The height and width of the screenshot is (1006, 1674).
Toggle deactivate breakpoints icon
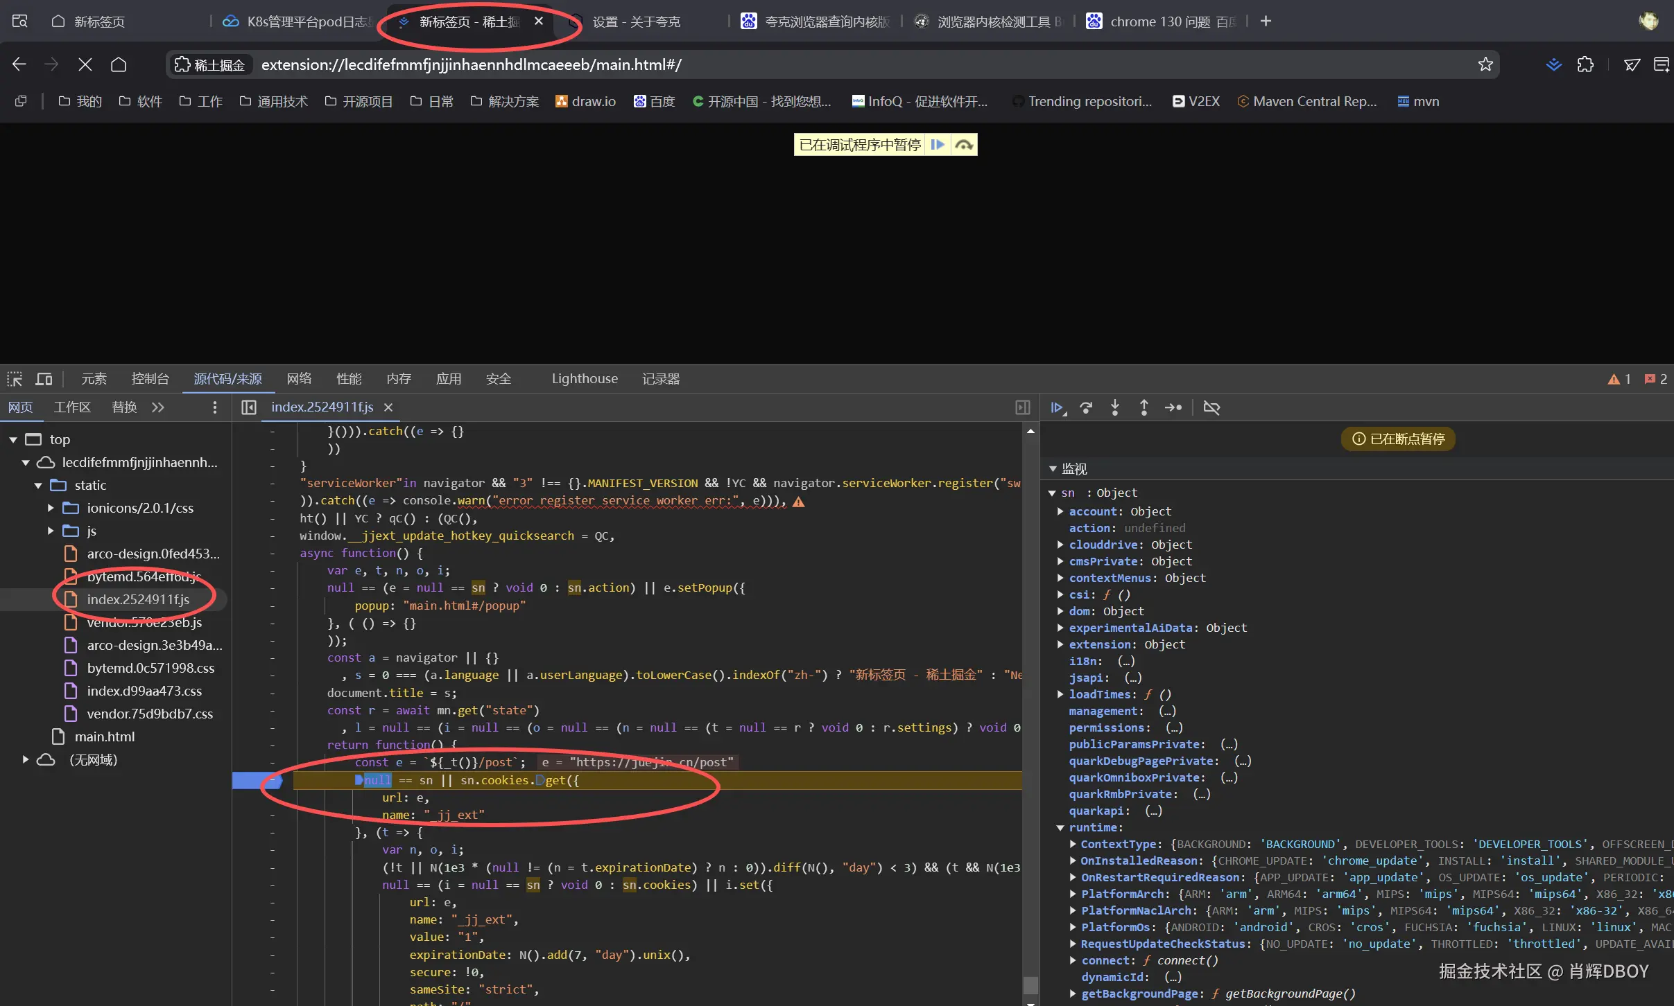pos(1211,407)
